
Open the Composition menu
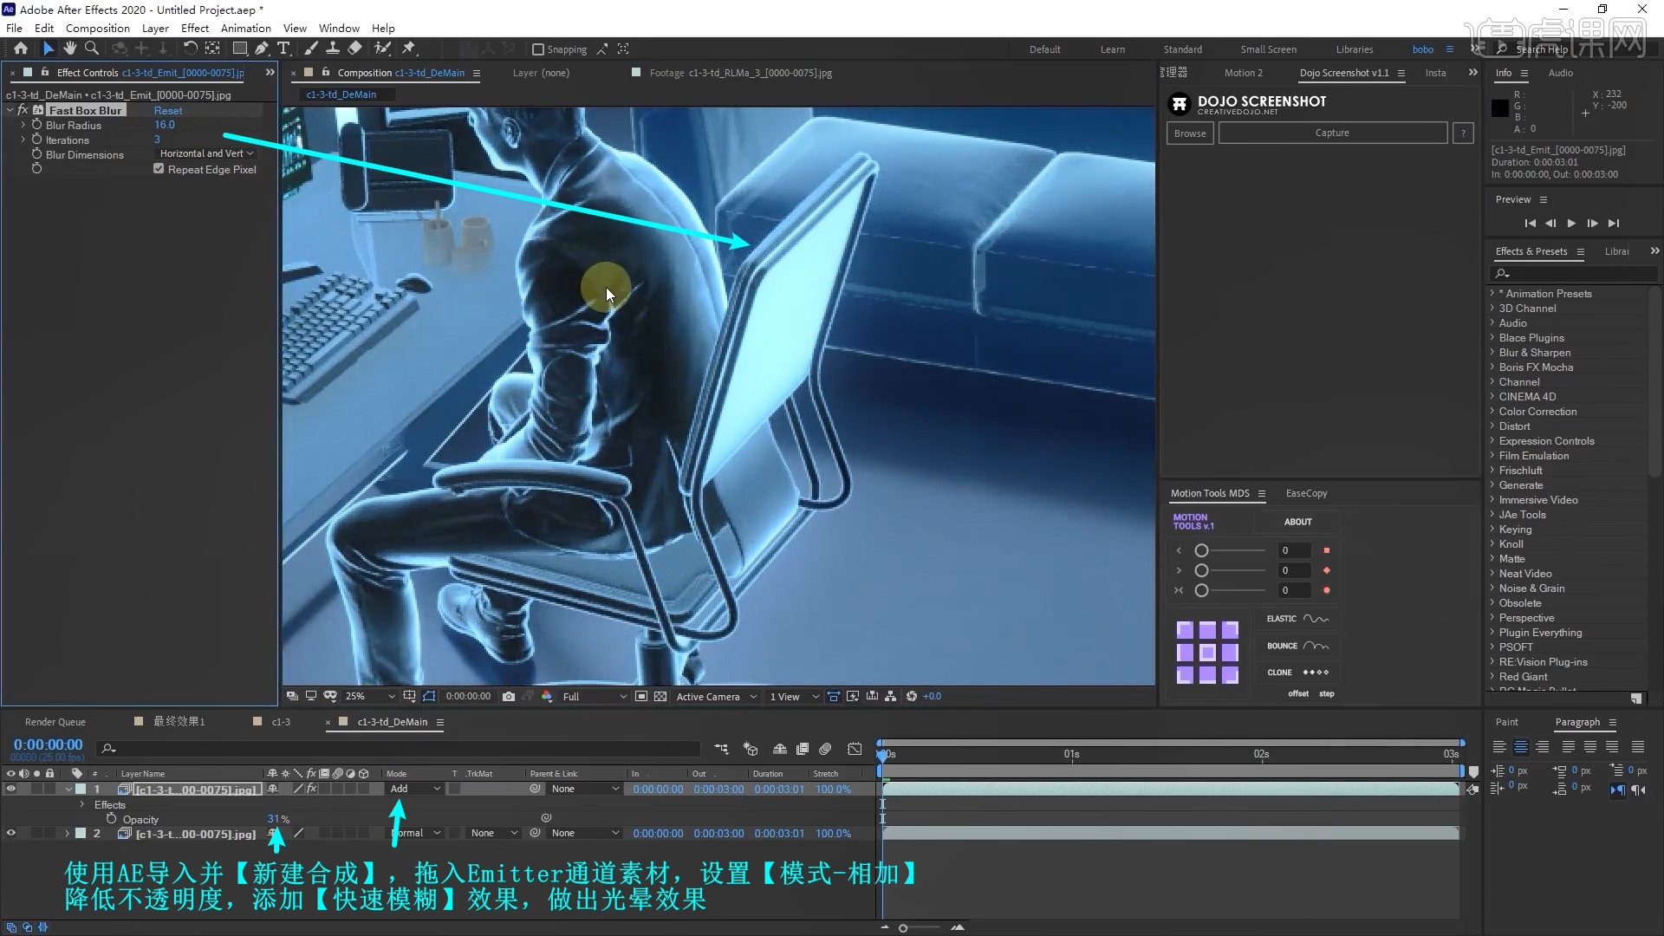pyautogui.click(x=96, y=28)
